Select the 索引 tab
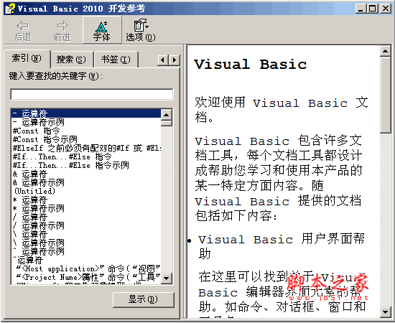Screen dimensions: 395x323 [27, 59]
